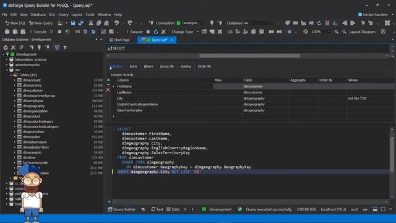
Task: Move column up with the up arrow
Action: (108, 80)
